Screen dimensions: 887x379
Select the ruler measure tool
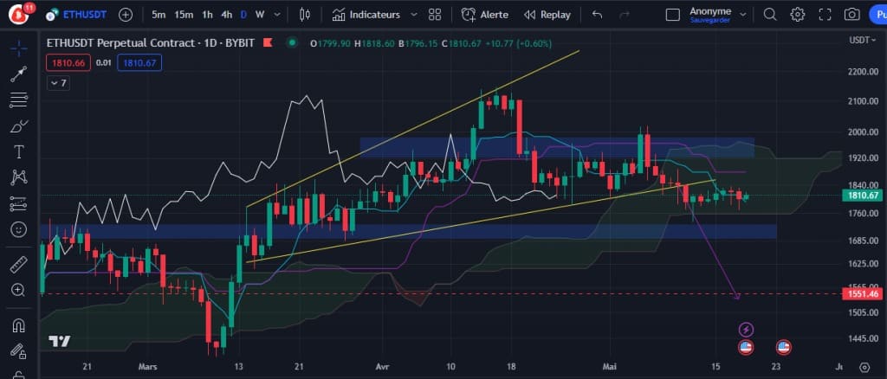(19, 264)
